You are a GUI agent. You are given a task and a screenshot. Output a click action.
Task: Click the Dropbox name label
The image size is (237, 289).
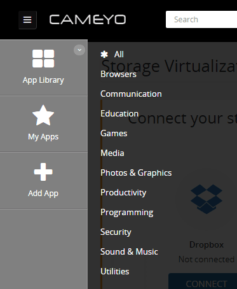pyautogui.click(x=207, y=244)
